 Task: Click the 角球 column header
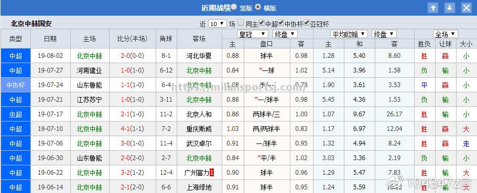(166, 39)
